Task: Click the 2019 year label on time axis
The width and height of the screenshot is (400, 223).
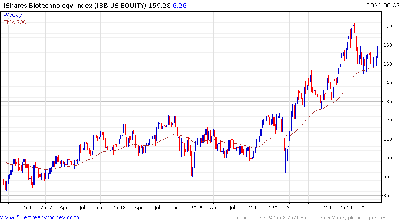Action: [196, 207]
